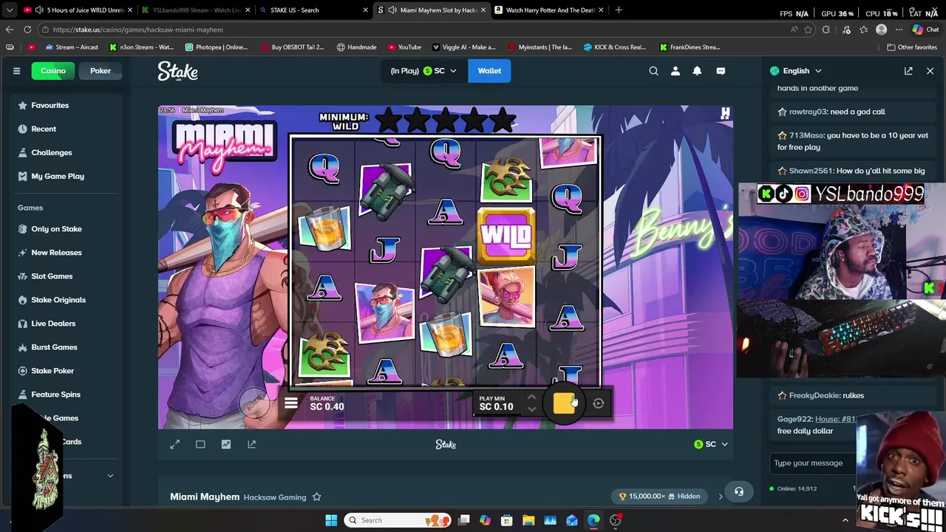The height and width of the screenshot is (532, 946).
Task: Open the In Play SC balance dropdown
Action: pyautogui.click(x=423, y=71)
